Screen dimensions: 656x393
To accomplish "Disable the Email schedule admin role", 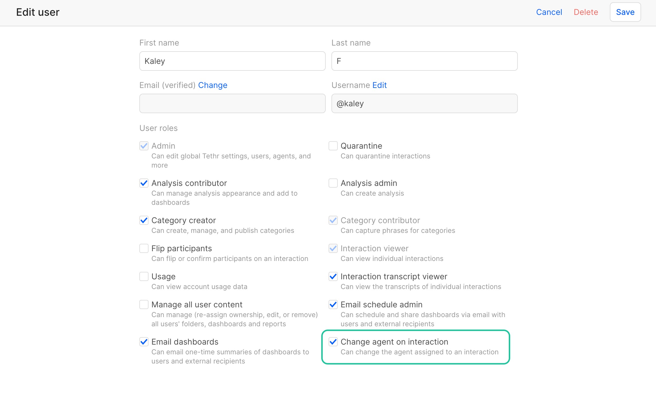I will (333, 304).
